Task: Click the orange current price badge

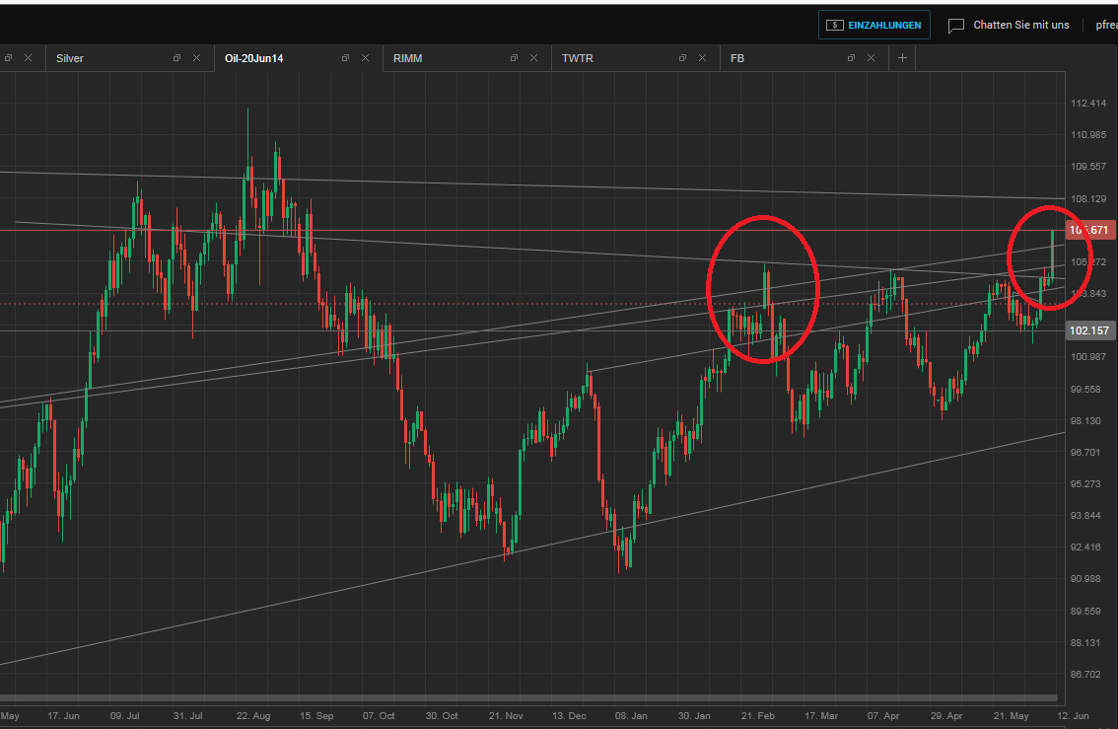Action: [x=1088, y=229]
